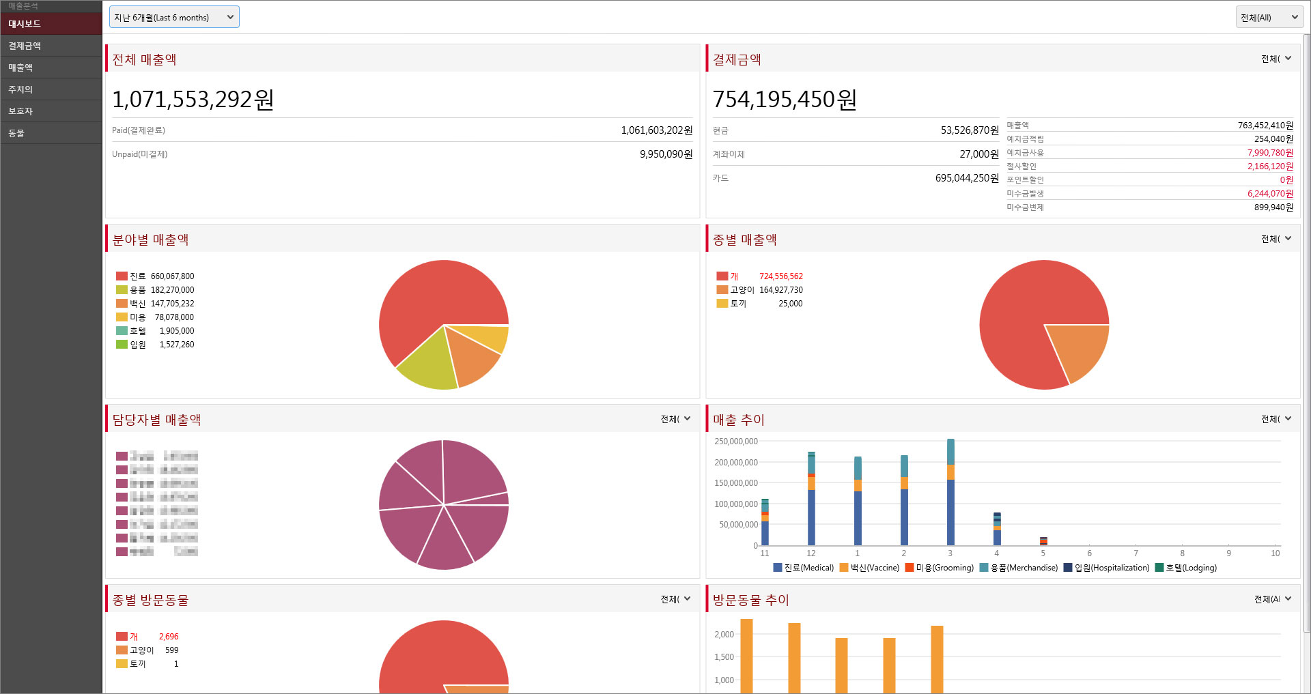Click the 호텔 teal legend swatch

pos(122,331)
